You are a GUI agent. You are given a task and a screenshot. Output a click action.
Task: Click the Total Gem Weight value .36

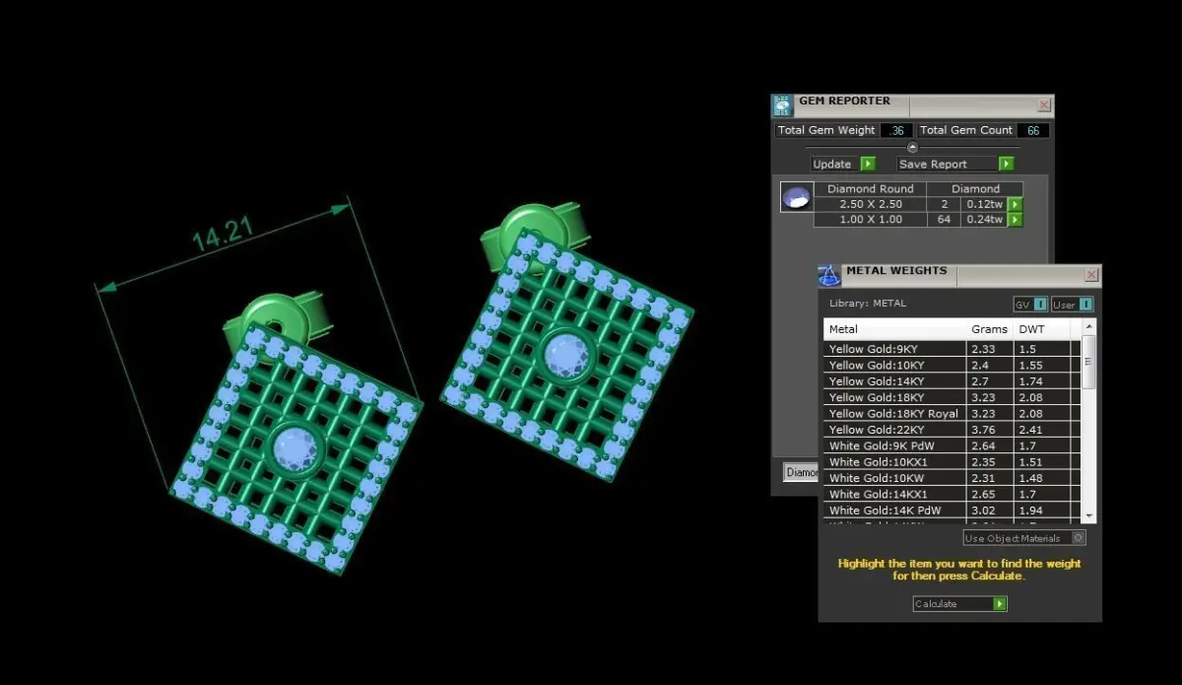point(897,130)
